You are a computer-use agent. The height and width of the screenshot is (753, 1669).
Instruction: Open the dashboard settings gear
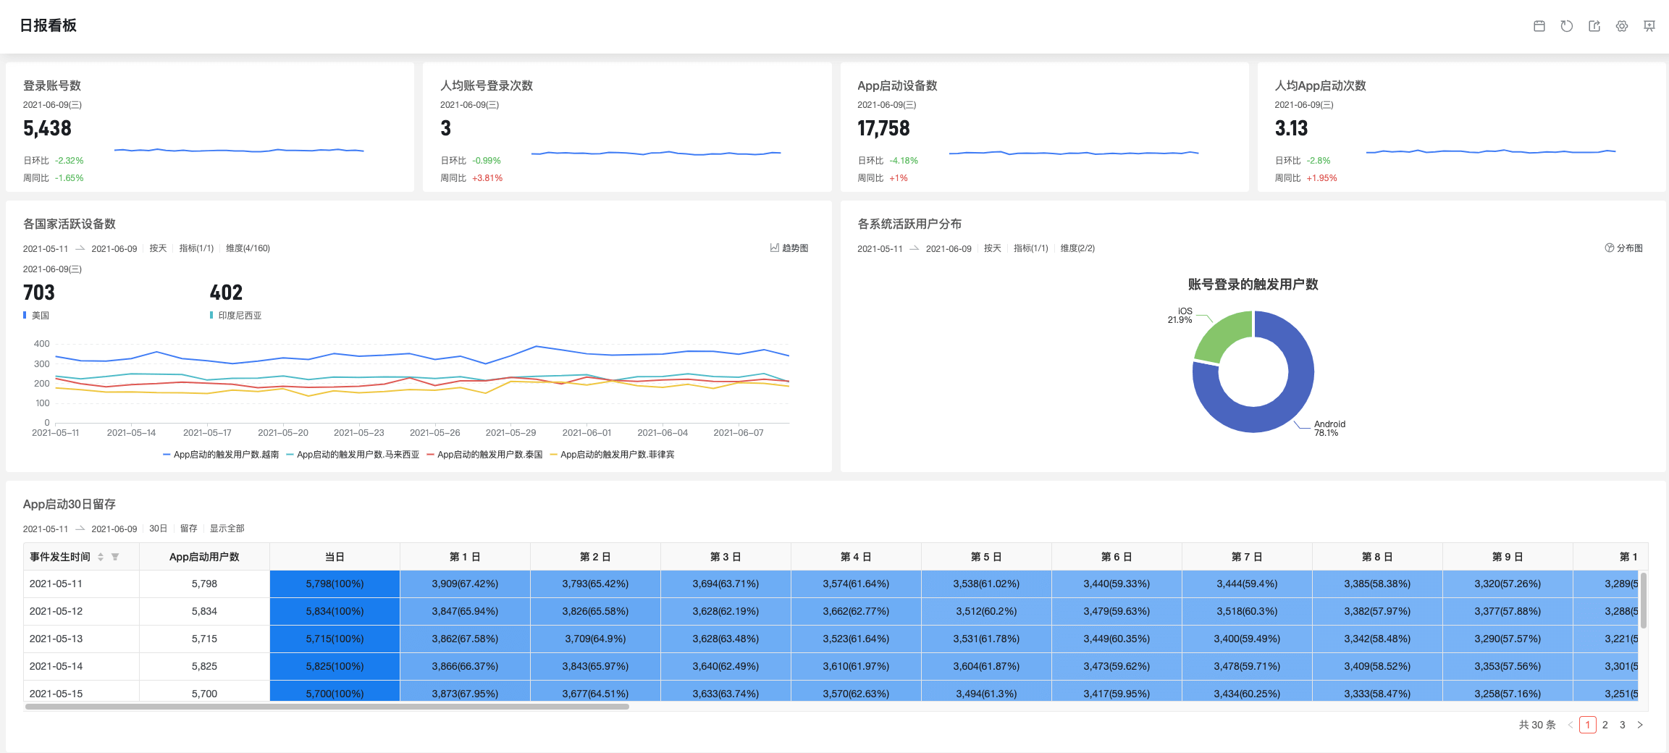pyautogui.click(x=1622, y=26)
